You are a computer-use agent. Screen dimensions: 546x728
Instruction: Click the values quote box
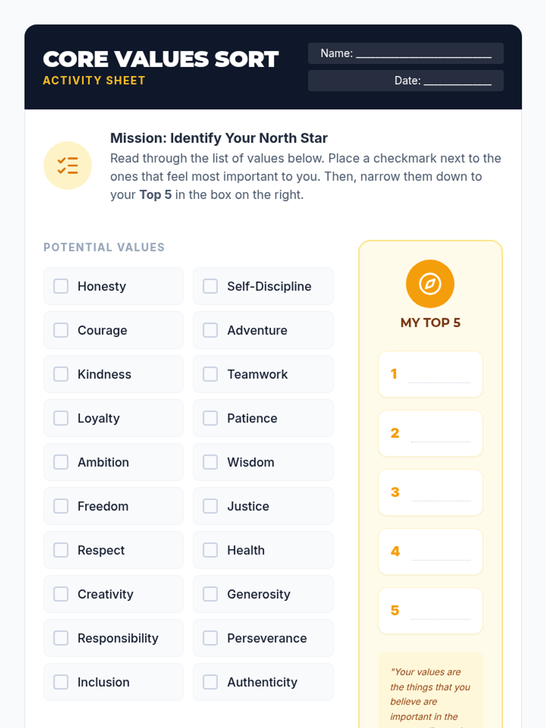430,691
